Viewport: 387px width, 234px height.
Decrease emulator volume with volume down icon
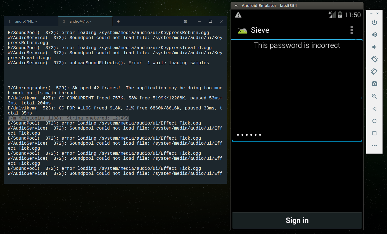[374, 47]
